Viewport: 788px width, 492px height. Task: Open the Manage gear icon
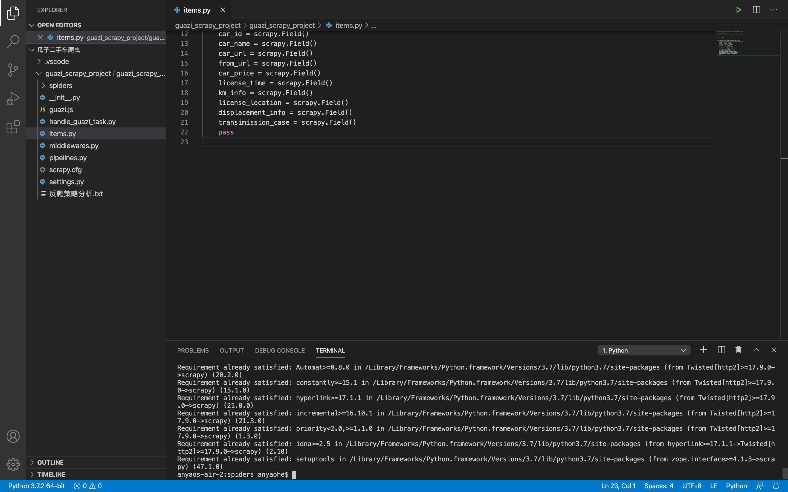click(x=13, y=464)
